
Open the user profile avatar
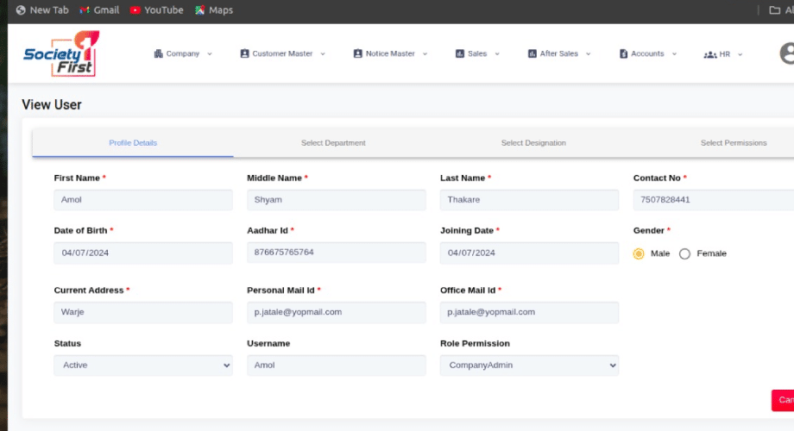786,53
